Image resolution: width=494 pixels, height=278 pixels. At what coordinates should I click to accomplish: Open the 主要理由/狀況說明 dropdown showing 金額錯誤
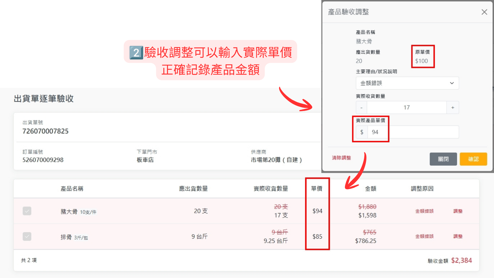(x=407, y=83)
